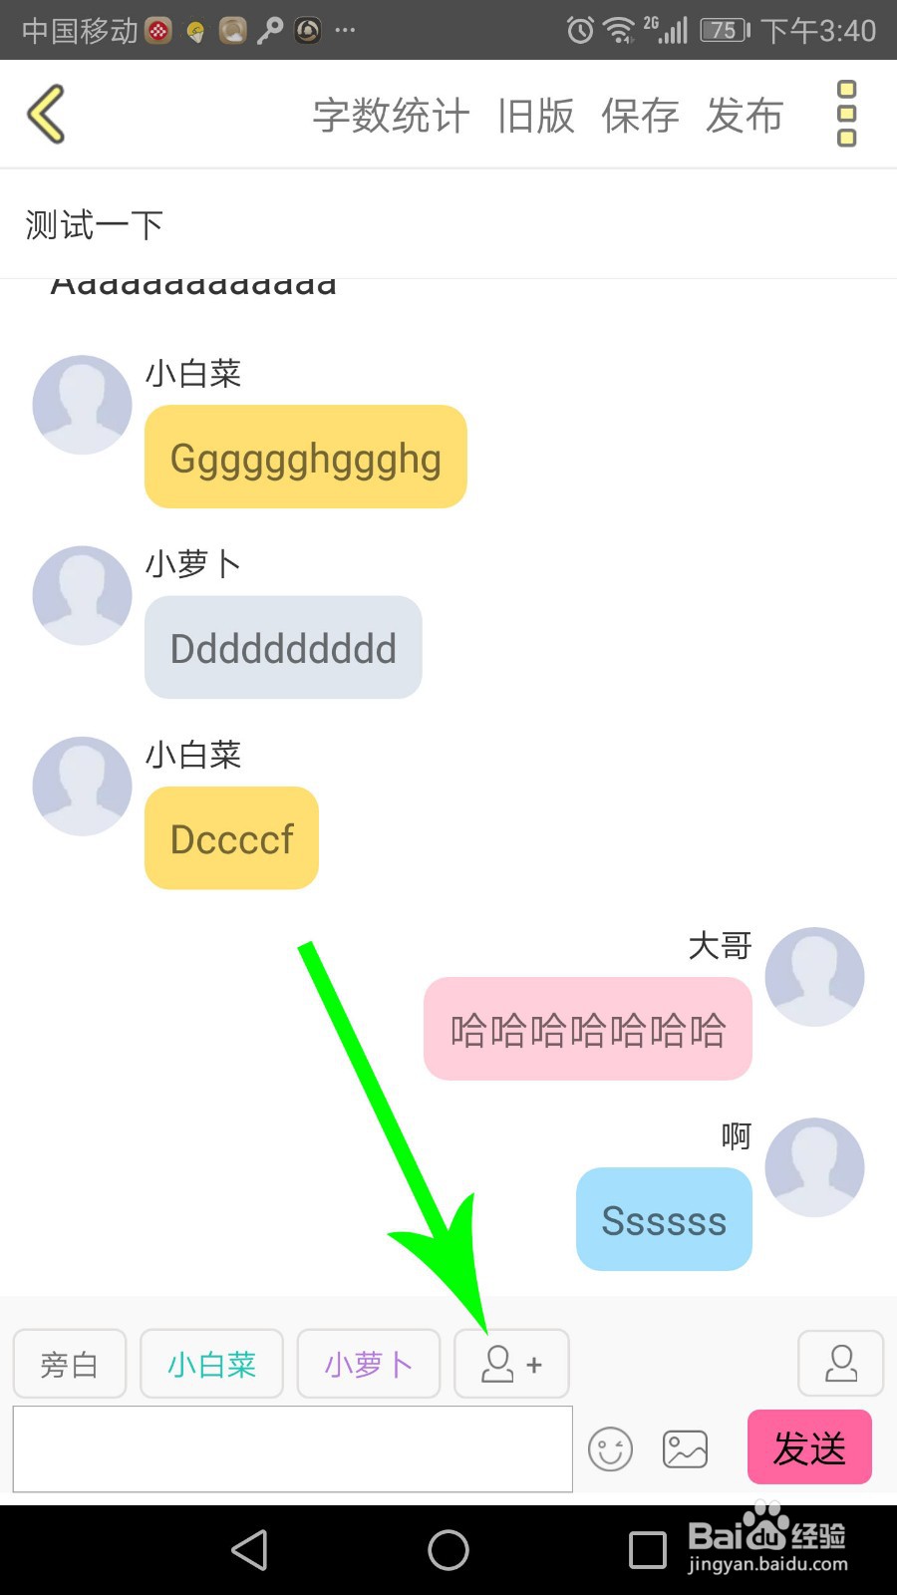Open the emoji smiley picker
This screenshot has width=897, height=1595.
[x=610, y=1449]
